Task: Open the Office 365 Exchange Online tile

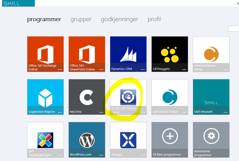Action: point(45,54)
